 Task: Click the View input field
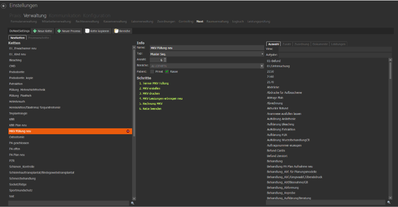(x=335, y=49)
